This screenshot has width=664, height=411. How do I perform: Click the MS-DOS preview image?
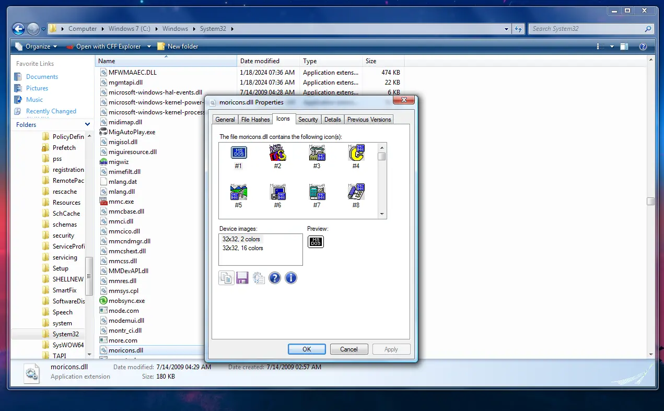click(x=316, y=242)
